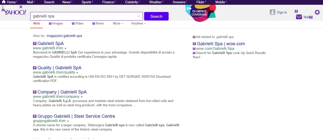
Task: Click the wow.com/Gabrielli Spa green URL
Action: pos(215,48)
